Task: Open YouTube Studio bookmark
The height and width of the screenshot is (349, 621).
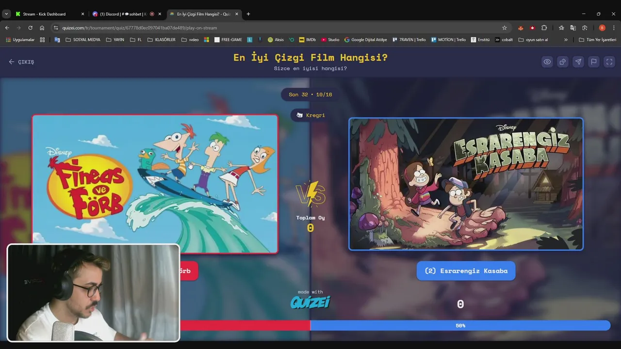Action: (330, 40)
